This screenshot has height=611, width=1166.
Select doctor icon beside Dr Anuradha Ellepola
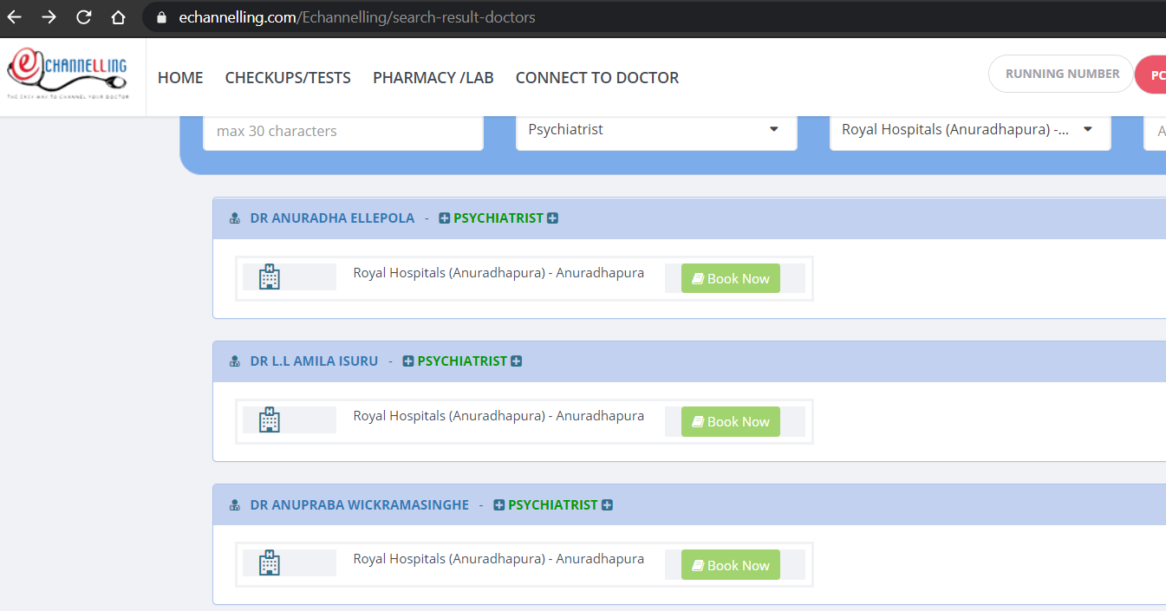[234, 218]
